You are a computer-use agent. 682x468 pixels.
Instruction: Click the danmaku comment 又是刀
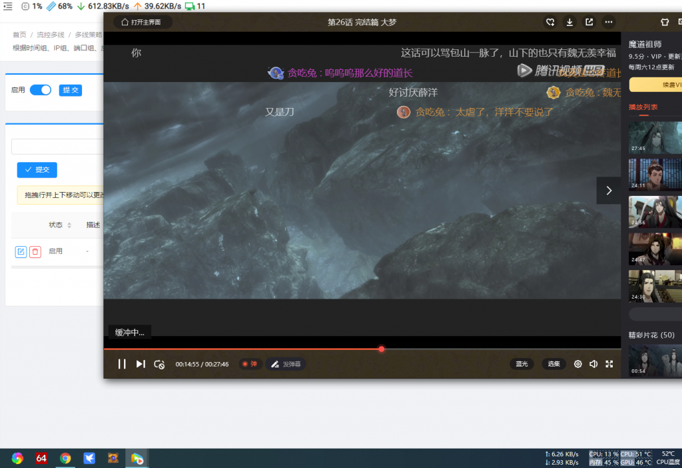tap(280, 112)
